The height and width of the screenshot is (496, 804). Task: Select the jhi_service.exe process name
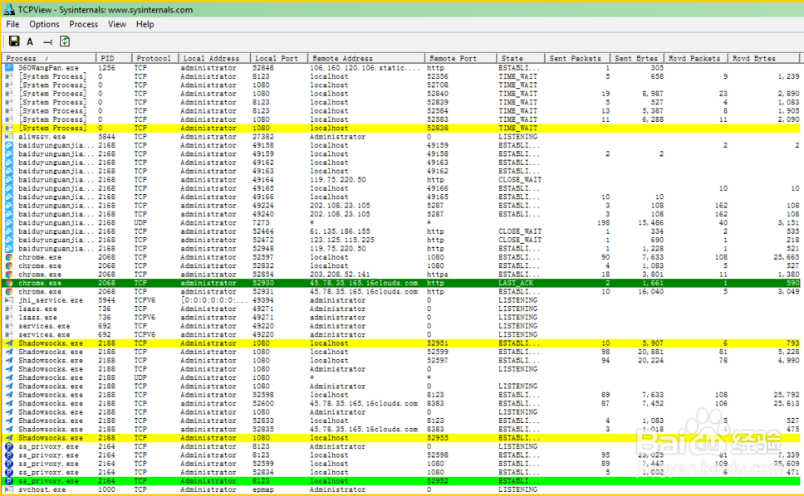coord(51,300)
